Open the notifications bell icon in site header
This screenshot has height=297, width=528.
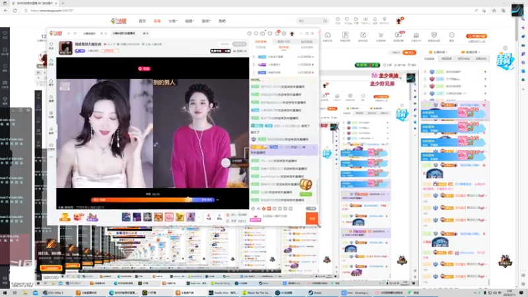click(375, 20)
